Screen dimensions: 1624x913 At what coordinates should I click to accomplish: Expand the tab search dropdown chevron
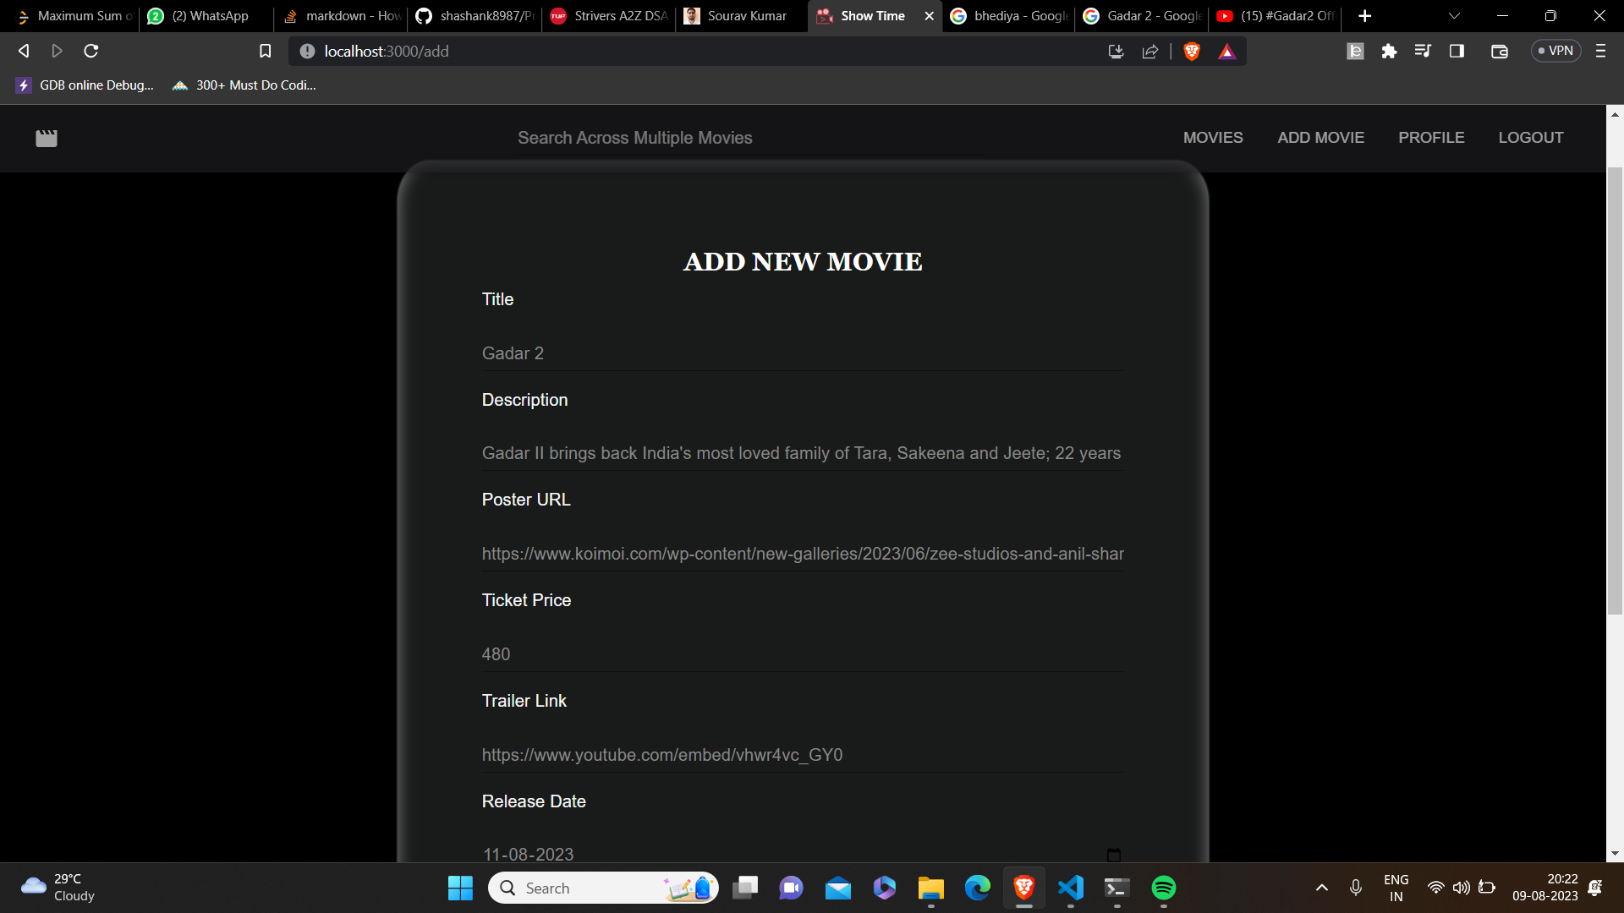pos(1454,16)
